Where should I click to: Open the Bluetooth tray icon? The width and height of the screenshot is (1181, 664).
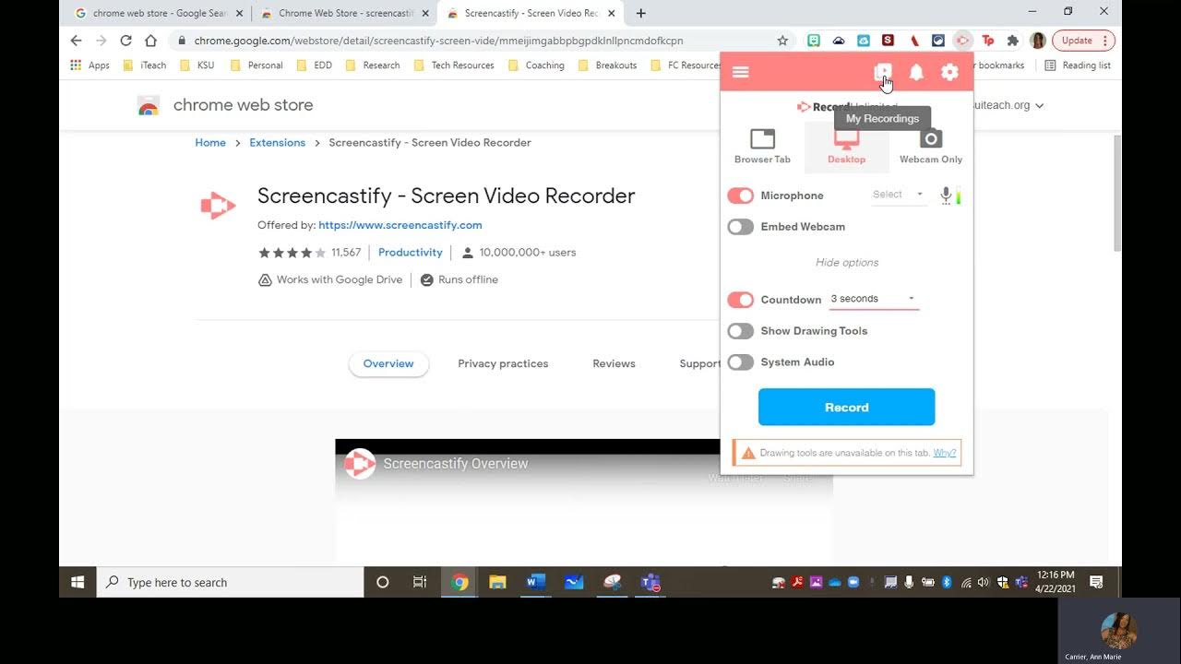click(x=947, y=583)
